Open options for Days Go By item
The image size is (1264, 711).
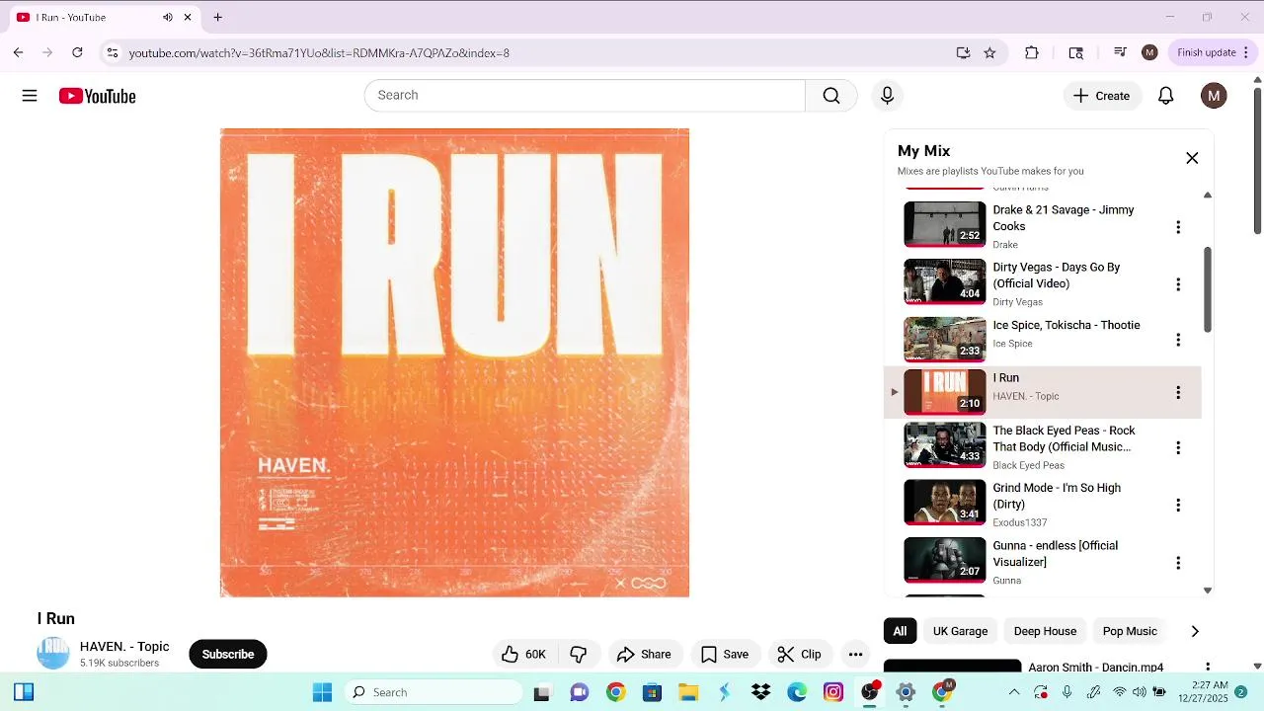click(x=1177, y=284)
